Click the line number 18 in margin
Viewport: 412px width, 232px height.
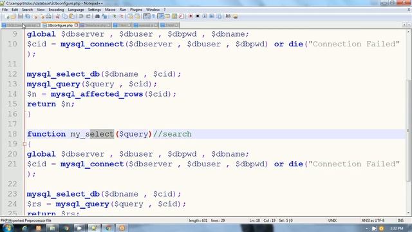(12, 134)
